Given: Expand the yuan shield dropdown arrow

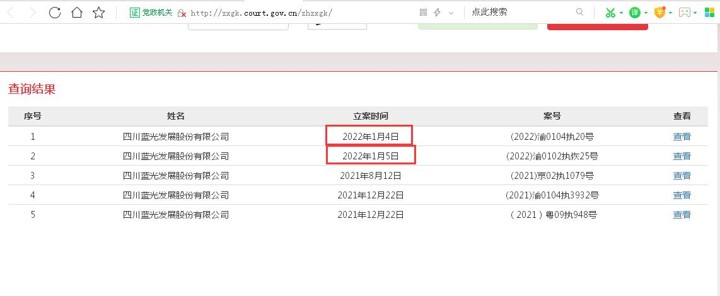Looking at the screenshot, I should [x=670, y=13].
